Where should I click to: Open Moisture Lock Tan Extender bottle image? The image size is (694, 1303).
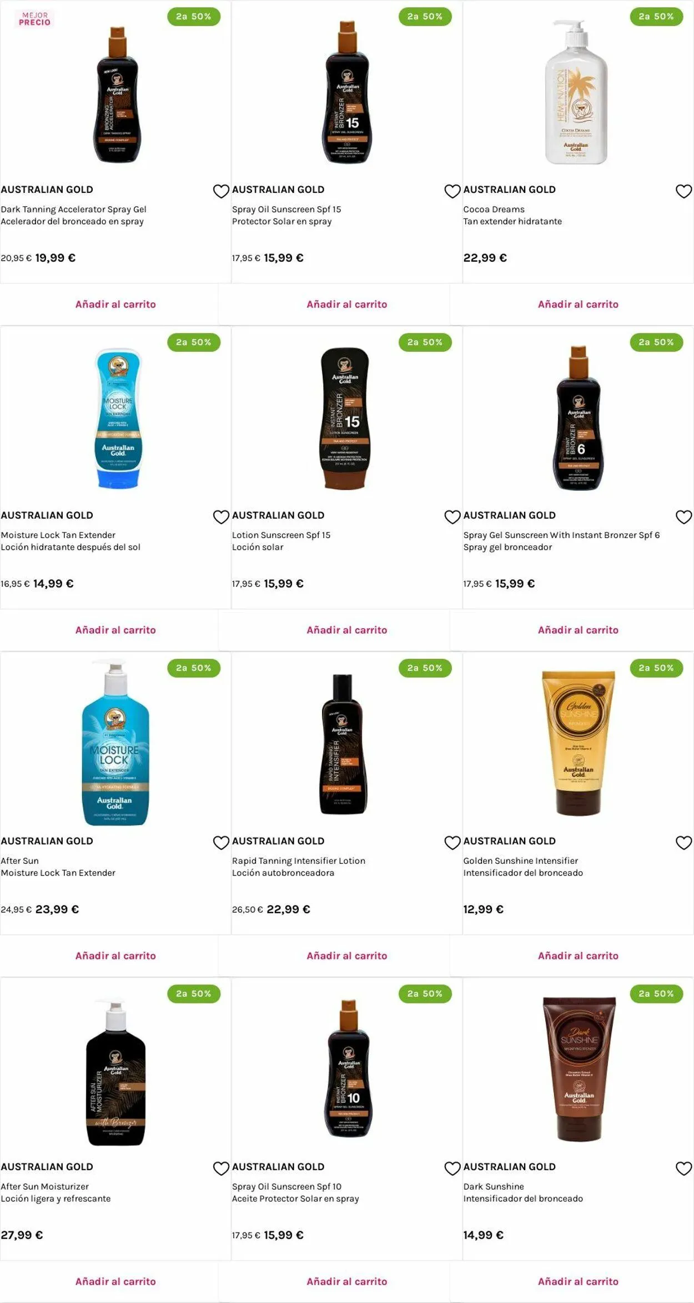[x=118, y=419]
